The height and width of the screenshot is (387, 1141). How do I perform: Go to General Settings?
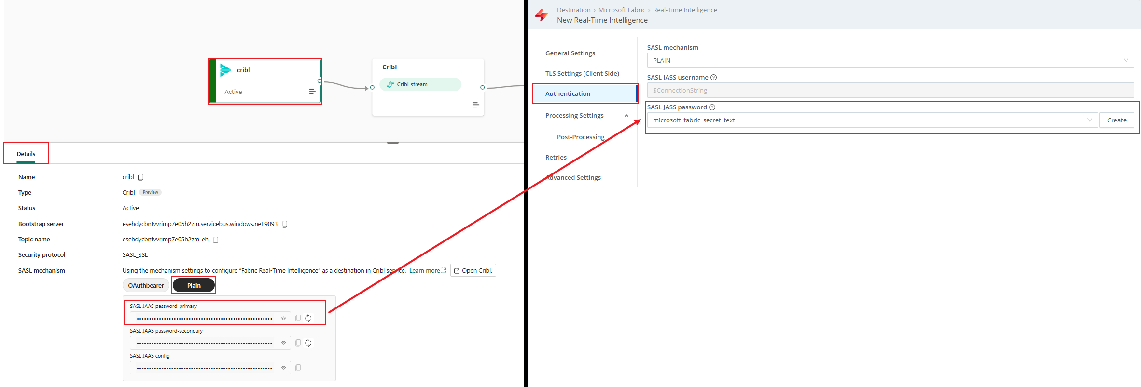click(x=570, y=53)
